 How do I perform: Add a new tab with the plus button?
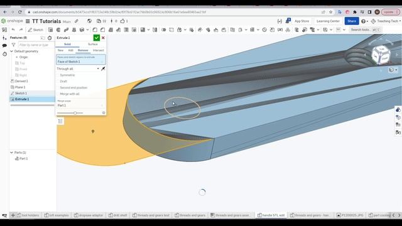tap(13, 215)
